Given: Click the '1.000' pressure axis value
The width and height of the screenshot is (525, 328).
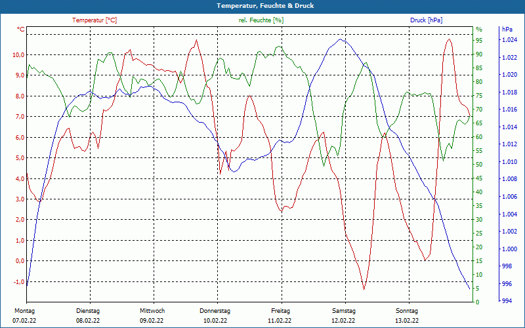Looking at the screenshot, I should click(x=509, y=249).
